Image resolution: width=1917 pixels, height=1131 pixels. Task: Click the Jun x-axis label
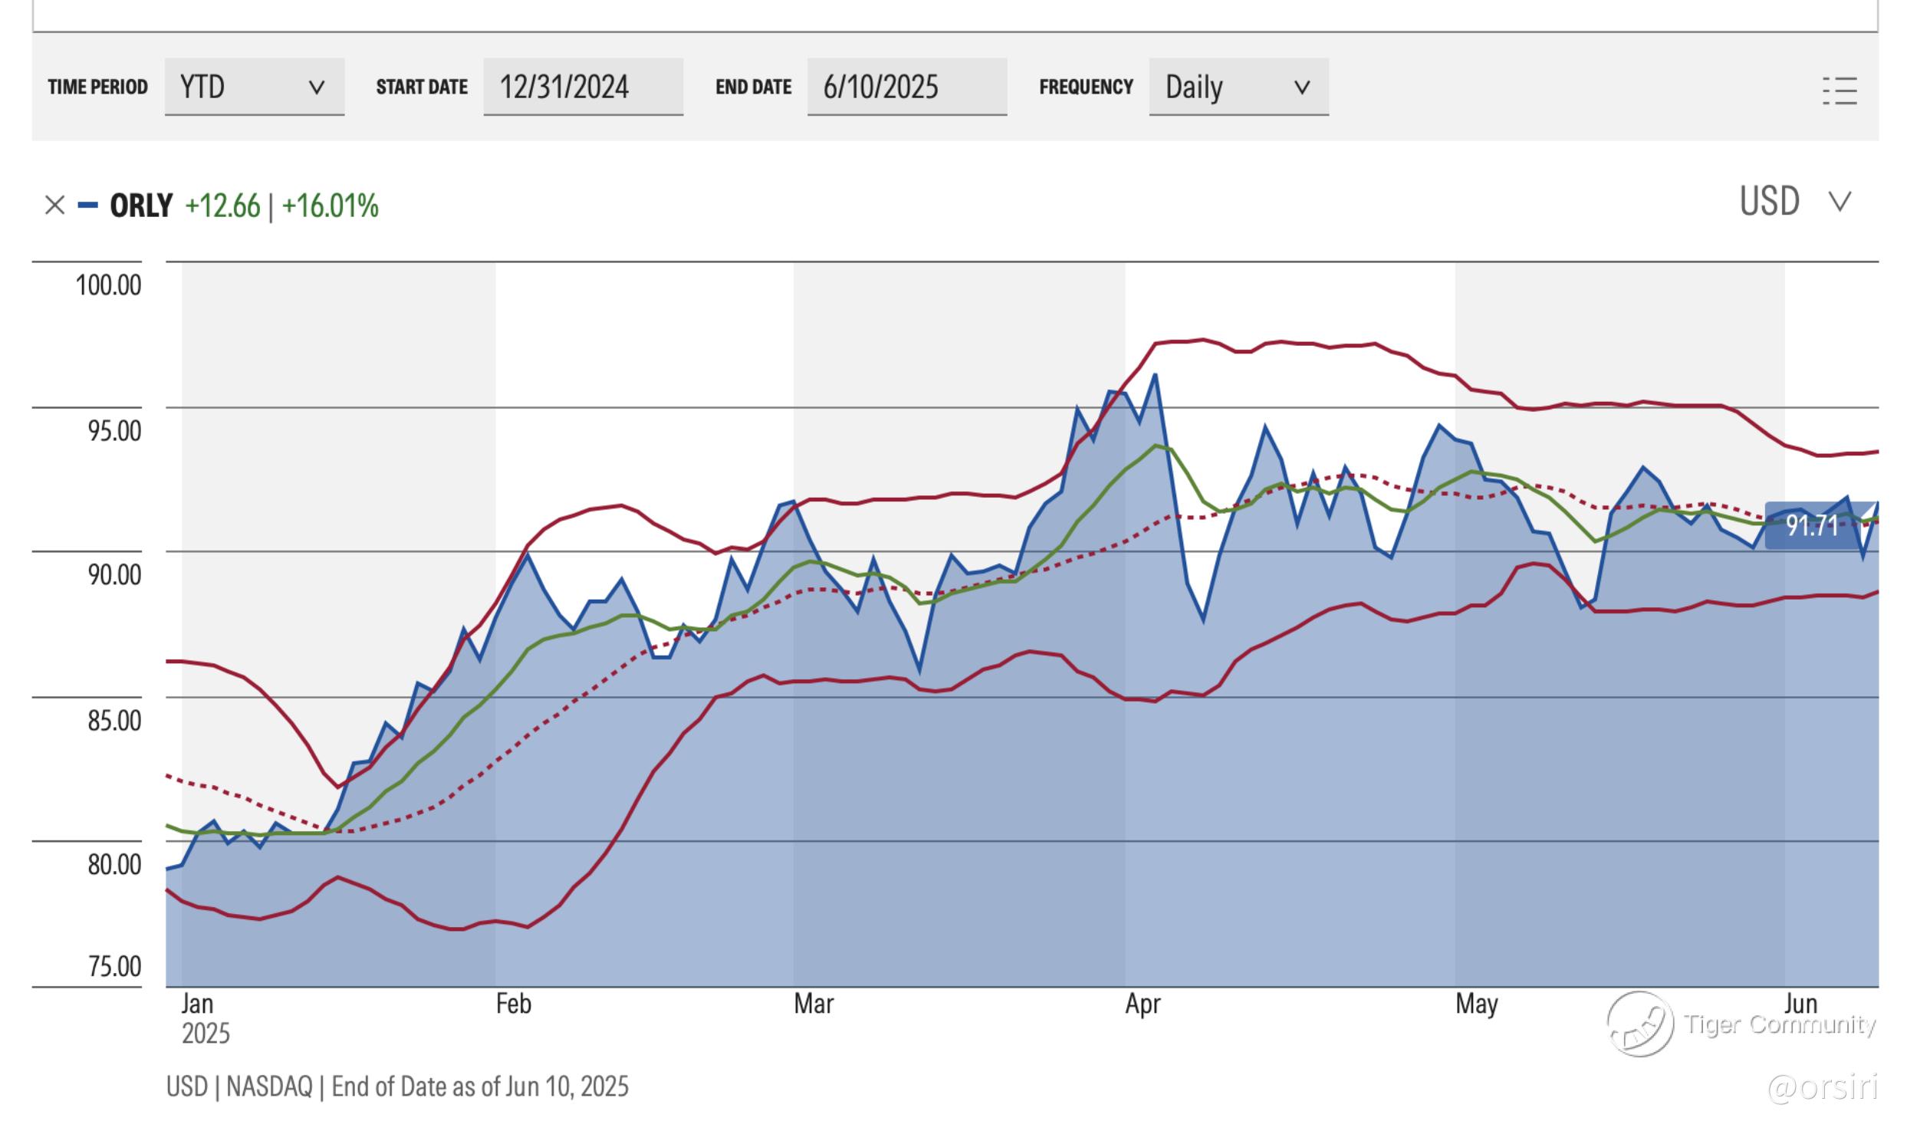click(x=1801, y=1004)
